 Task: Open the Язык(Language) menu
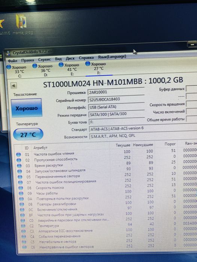[x=112, y=57]
